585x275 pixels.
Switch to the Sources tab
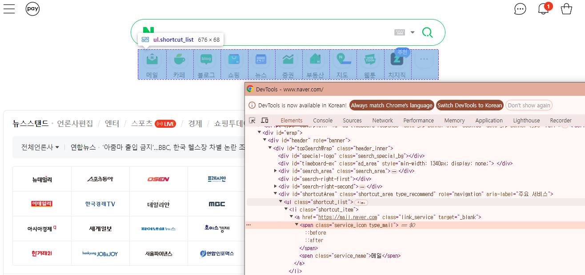pos(352,120)
